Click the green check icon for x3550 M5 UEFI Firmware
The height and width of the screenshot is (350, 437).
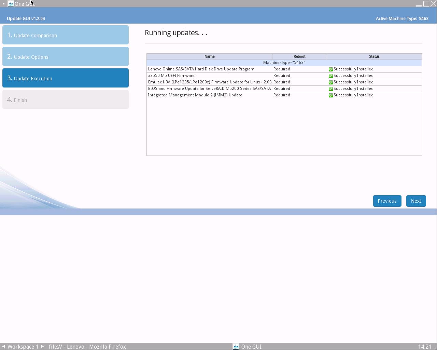point(330,76)
